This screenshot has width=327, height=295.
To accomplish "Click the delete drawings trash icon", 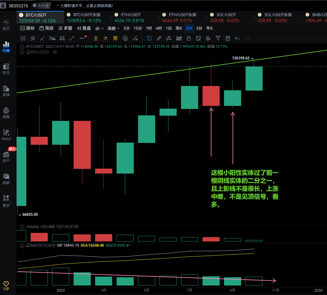I will pyautogui.click(x=228, y=38).
